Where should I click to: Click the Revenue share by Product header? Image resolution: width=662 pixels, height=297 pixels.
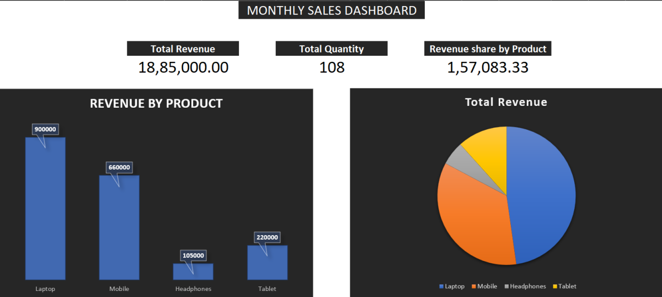pyautogui.click(x=488, y=49)
